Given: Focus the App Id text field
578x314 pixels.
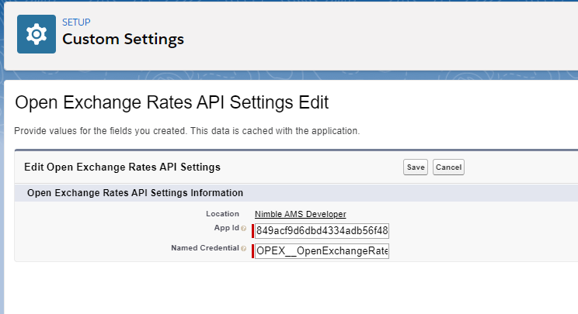Looking at the screenshot, I should (x=322, y=230).
